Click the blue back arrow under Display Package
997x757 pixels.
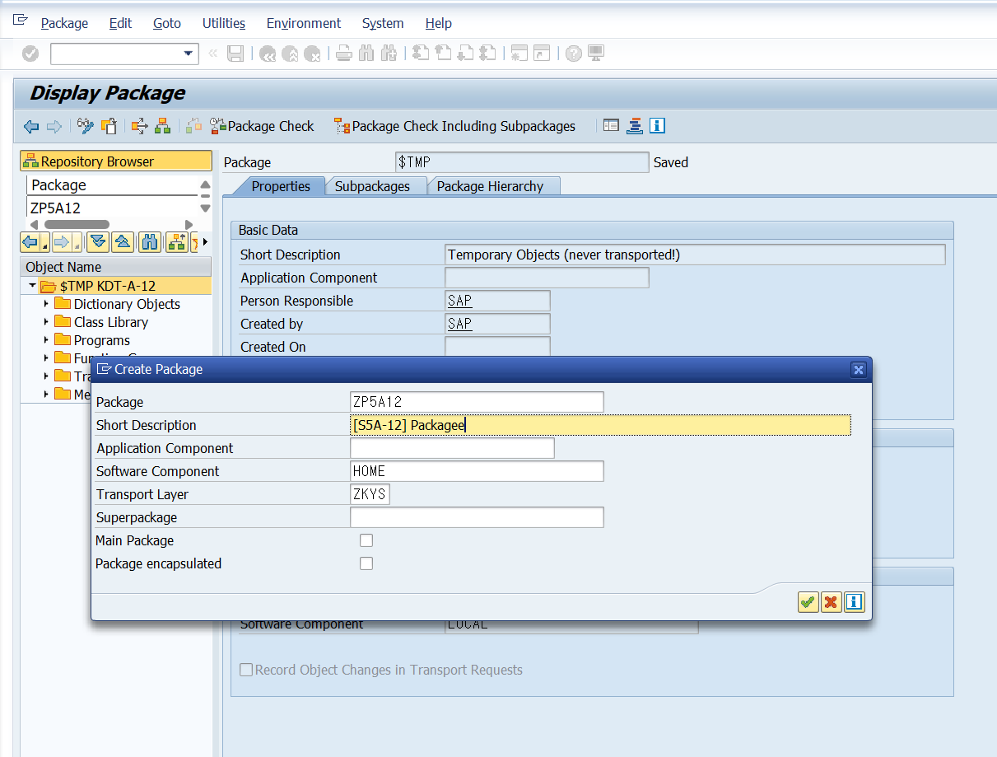pos(31,126)
